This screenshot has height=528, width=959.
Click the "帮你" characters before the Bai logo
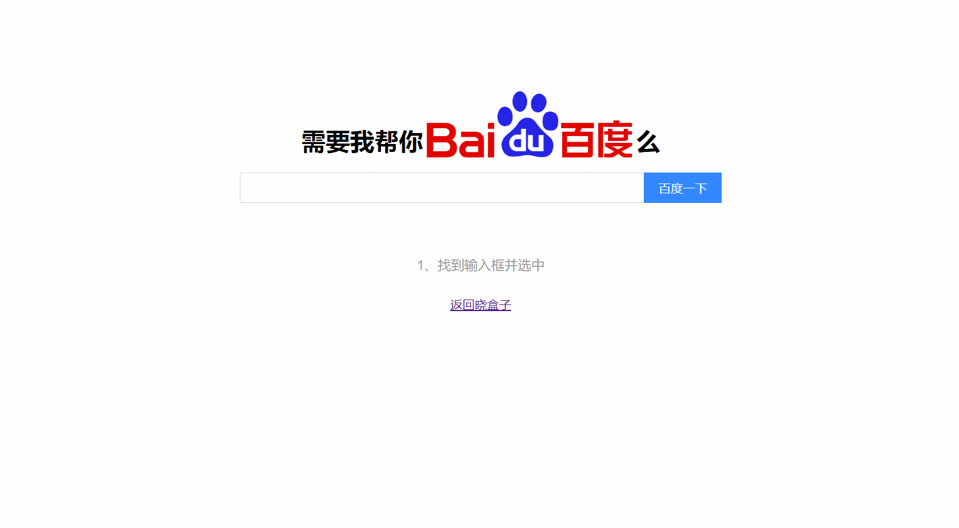pyautogui.click(x=399, y=142)
